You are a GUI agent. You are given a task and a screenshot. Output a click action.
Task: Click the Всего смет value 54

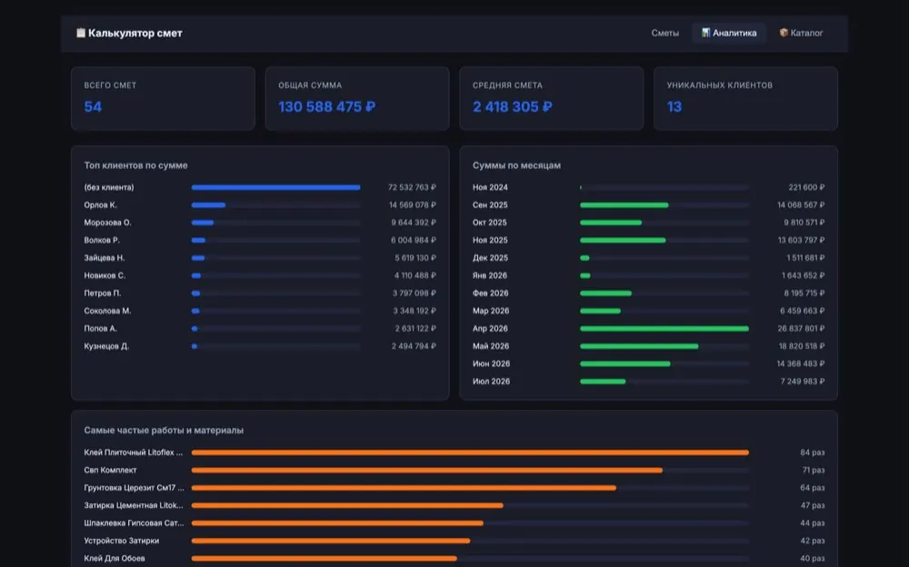pyautogui.click(x=93, y=106)
